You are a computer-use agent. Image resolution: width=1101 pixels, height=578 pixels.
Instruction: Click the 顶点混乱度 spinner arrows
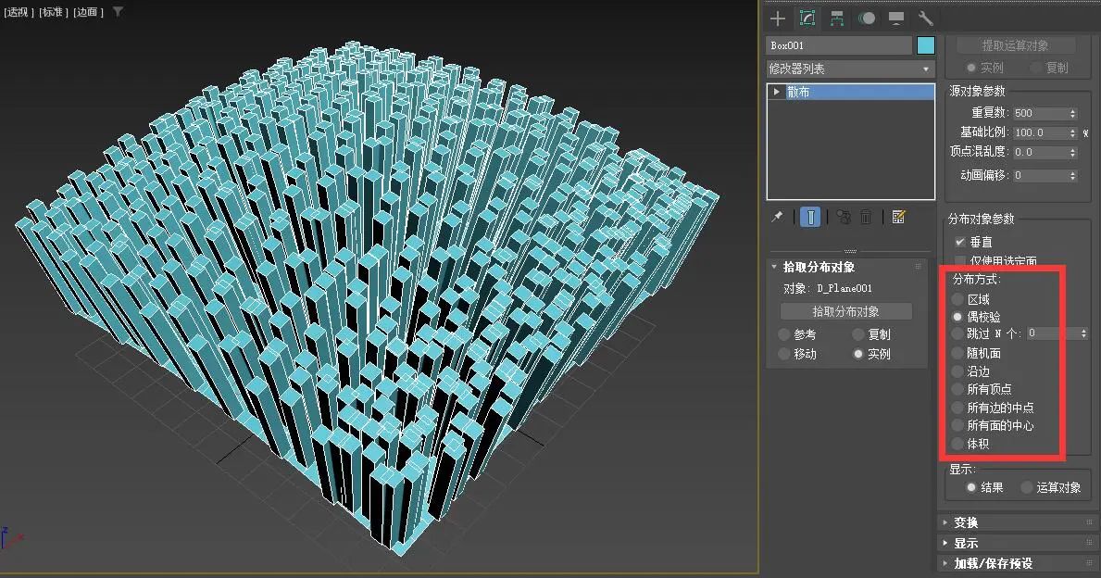1073,153
